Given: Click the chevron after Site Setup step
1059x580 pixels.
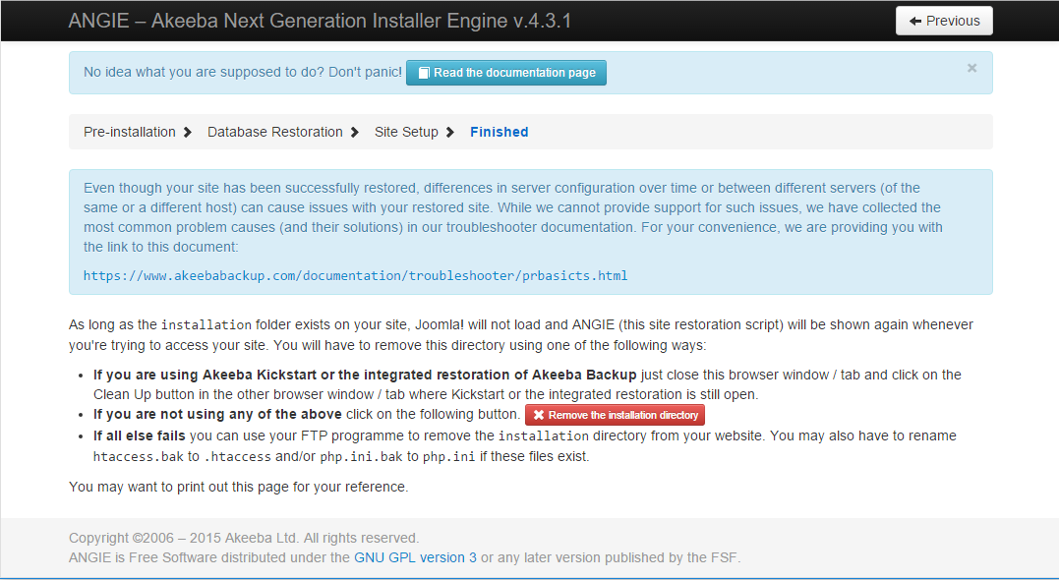Looking at the screenshot, I should [x=450, y=132].
